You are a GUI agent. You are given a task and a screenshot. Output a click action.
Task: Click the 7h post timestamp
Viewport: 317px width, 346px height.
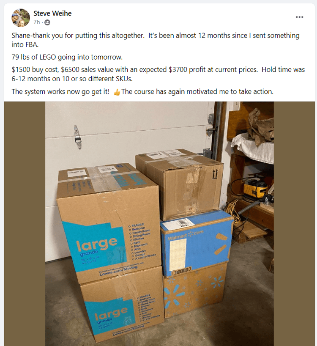pos(37,22)
